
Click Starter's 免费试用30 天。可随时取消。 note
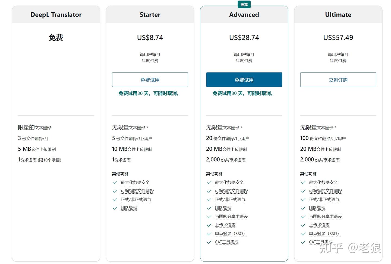click(x=149, y=93)
